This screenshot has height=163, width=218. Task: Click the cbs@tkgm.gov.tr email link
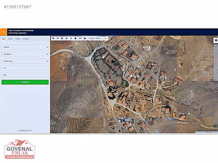pos(25,130)
